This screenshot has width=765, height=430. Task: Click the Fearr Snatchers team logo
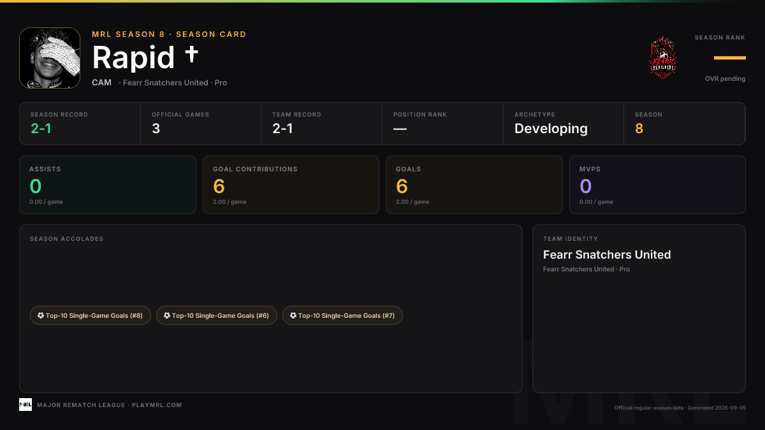point(663,58)
